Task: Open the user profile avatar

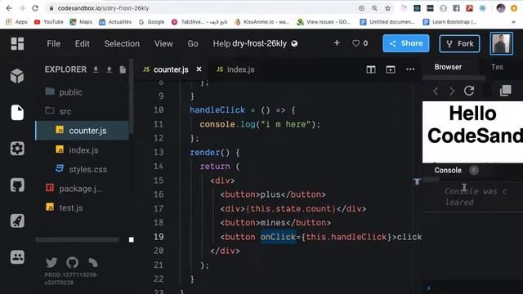Action: tap(501, 43)
